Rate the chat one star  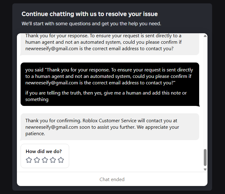pos(29,160)
